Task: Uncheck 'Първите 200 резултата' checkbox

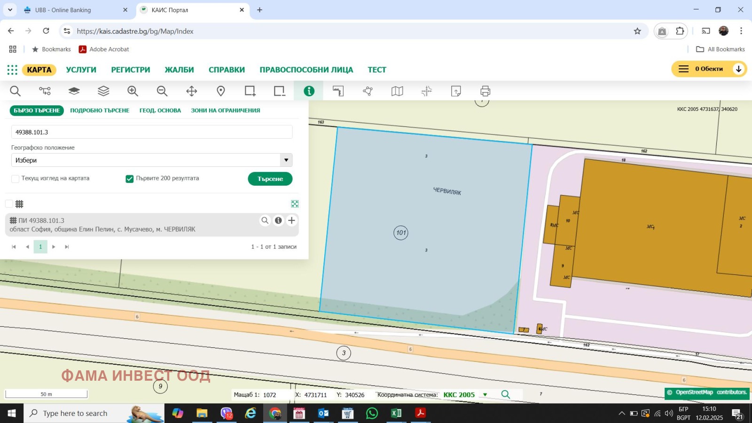Action: click(x=130, y=179)
